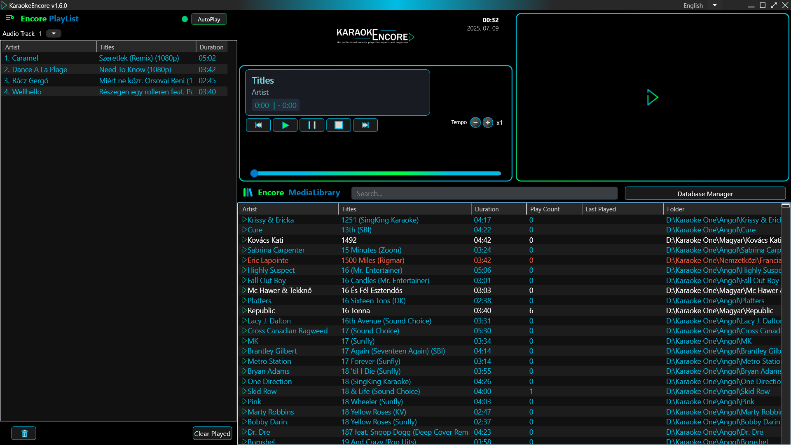
Task: Click the large play icon in video preview
Action: [652, 98]
